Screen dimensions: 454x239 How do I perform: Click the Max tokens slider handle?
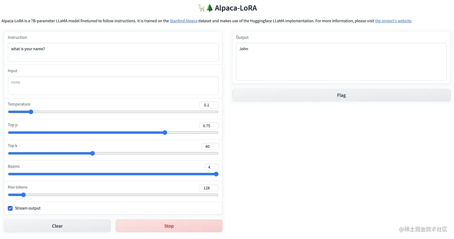[23, 195]
